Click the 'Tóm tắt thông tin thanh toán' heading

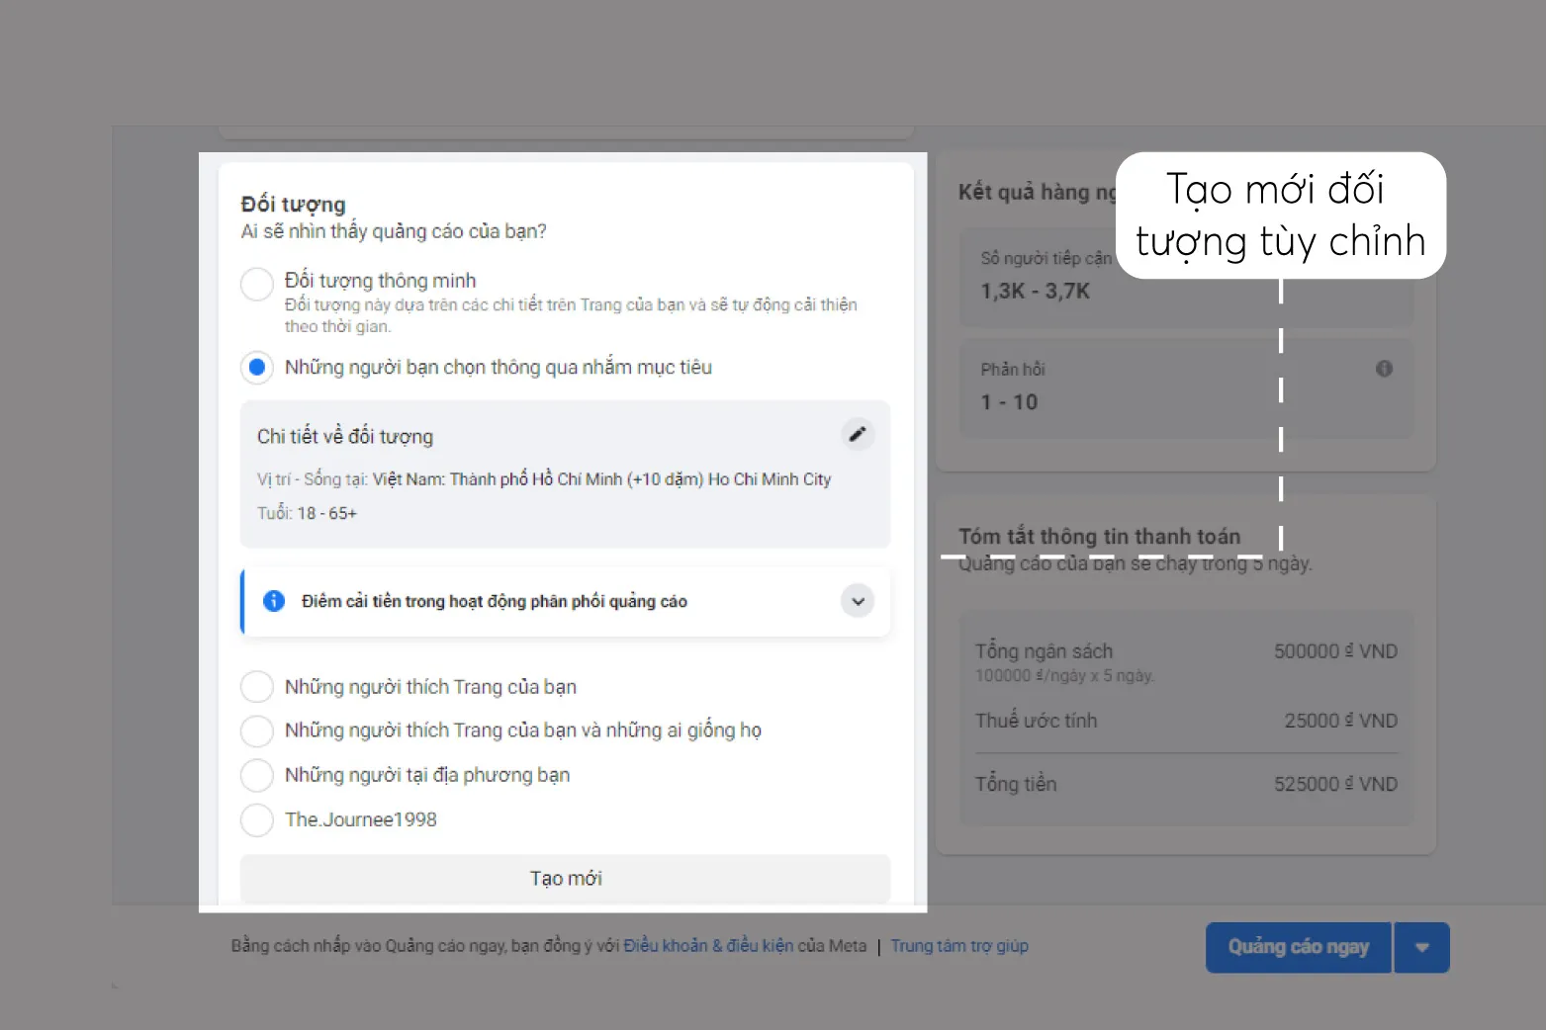1098,536
